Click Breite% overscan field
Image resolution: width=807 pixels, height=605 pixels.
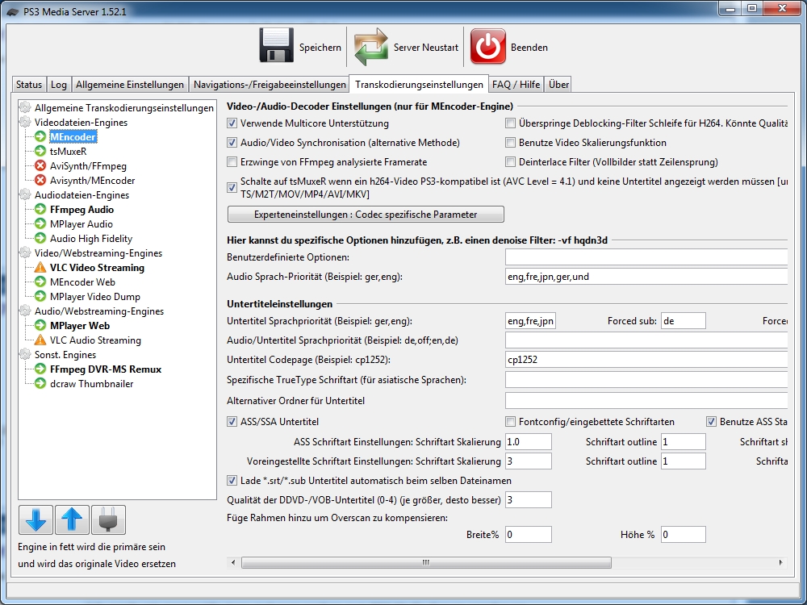pos(529,535)
